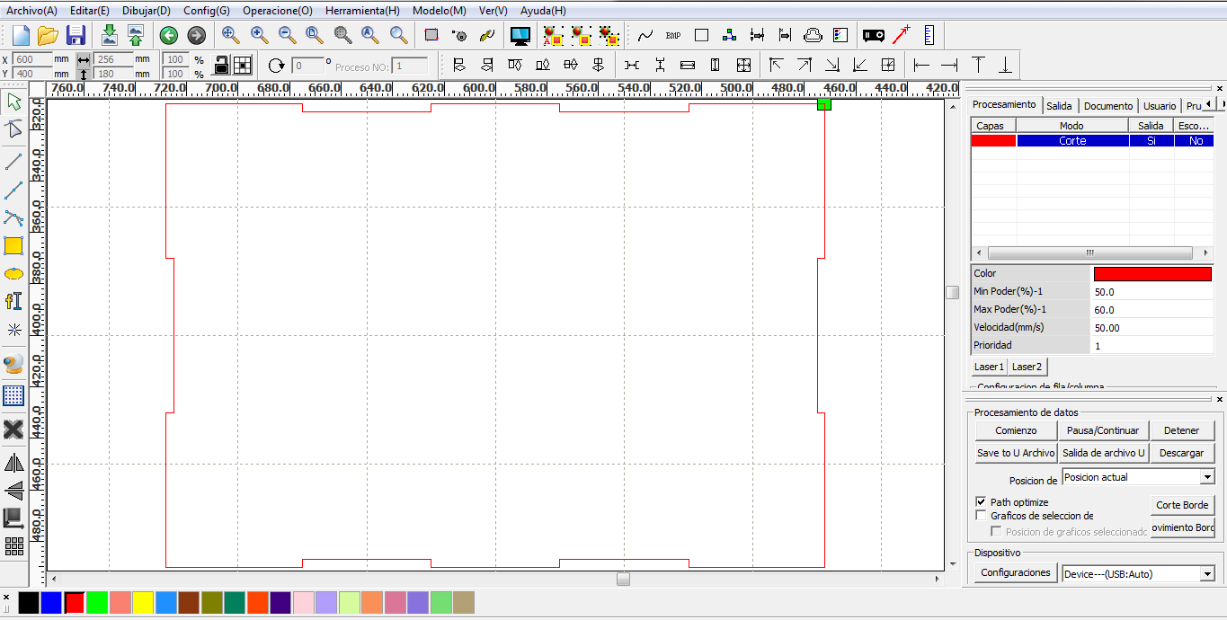Click the black monitor preview icon
This screenshot has width=1227, height=620.
520,35
